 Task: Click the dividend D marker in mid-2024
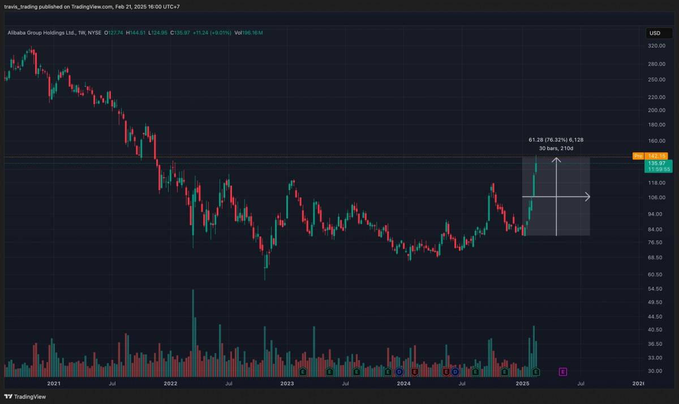point(454,372)
